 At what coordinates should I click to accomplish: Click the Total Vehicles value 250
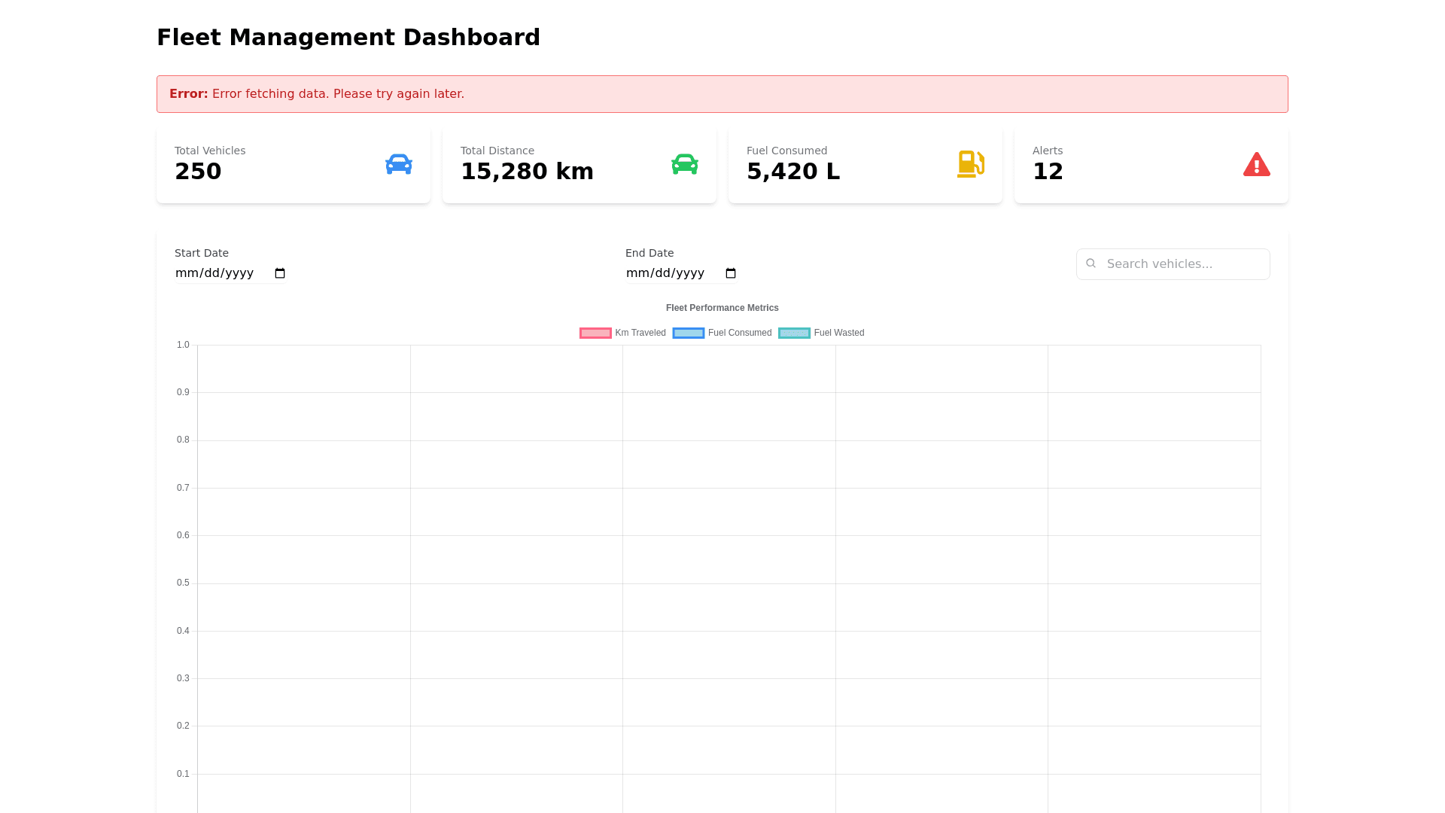[198, 172]
